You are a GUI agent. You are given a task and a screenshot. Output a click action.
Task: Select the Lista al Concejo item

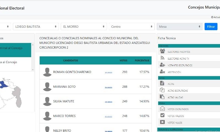coord(15,62)
